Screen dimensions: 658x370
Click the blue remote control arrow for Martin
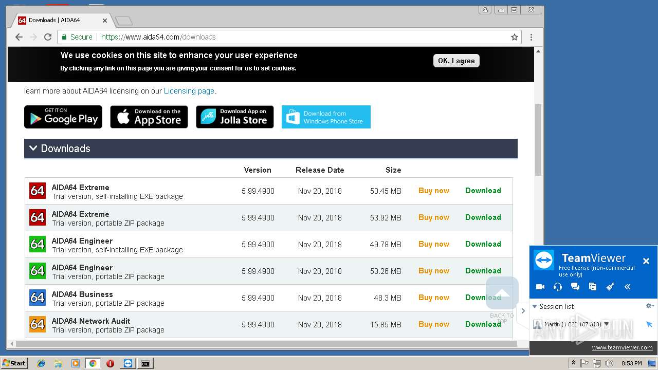[649, 324]
